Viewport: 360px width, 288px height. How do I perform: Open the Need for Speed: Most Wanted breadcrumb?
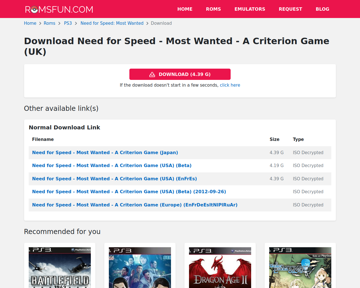click(112, 23)
